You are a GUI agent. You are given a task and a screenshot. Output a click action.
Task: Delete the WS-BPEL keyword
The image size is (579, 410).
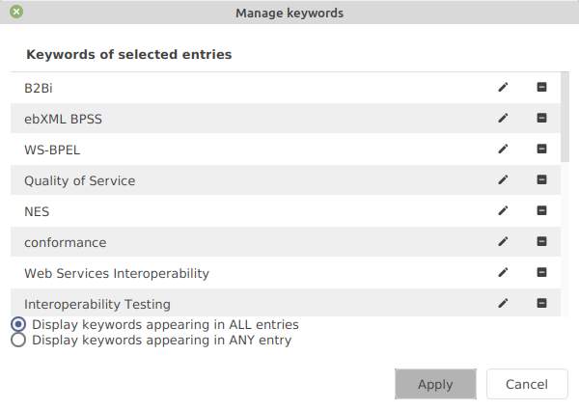click(x=541, y=150)
